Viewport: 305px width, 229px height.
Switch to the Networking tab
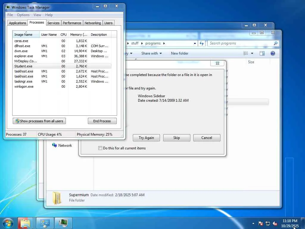pos(93,23)
